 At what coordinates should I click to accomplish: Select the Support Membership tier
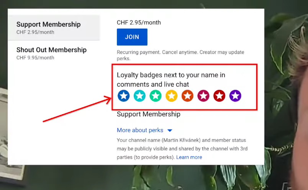(x=54, y=28)
